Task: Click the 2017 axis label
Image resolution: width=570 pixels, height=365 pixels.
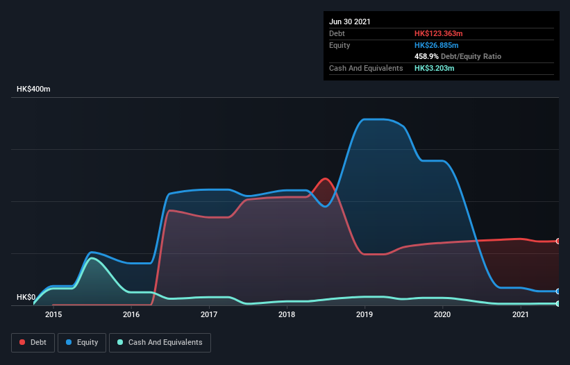Action: [209, 314]
